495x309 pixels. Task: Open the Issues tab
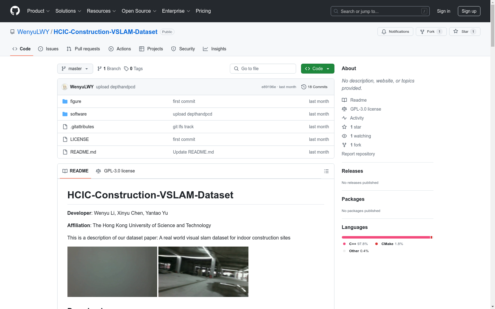point(48,49)
